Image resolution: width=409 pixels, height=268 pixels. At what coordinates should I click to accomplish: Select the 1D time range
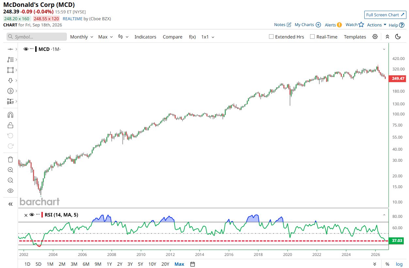pos(28,264)
